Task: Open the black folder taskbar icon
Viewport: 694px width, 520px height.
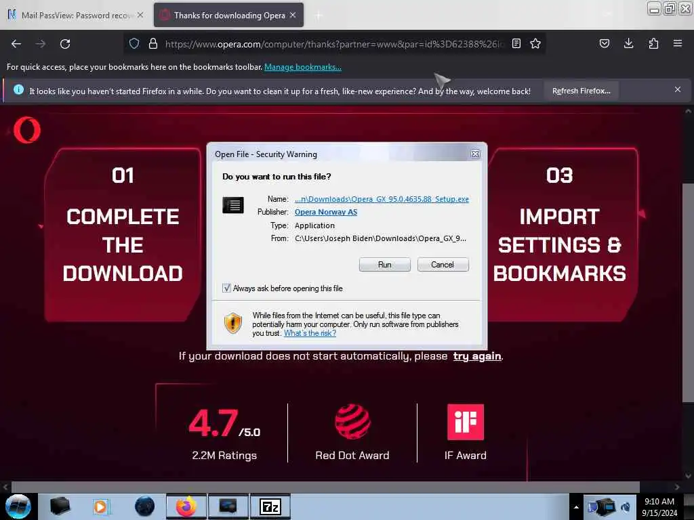Action: pos(60,506)
